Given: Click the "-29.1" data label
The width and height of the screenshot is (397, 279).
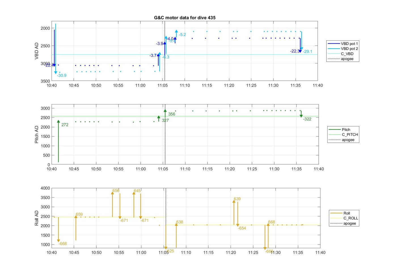Looking at the screenshot, I should pyautogui.click(x=307, y=51).
